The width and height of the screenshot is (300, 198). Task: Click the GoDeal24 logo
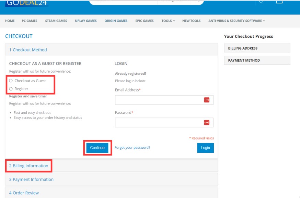click(x=26, y=3)
